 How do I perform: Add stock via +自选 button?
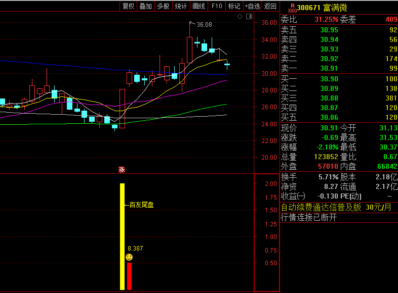click(252, 6)
